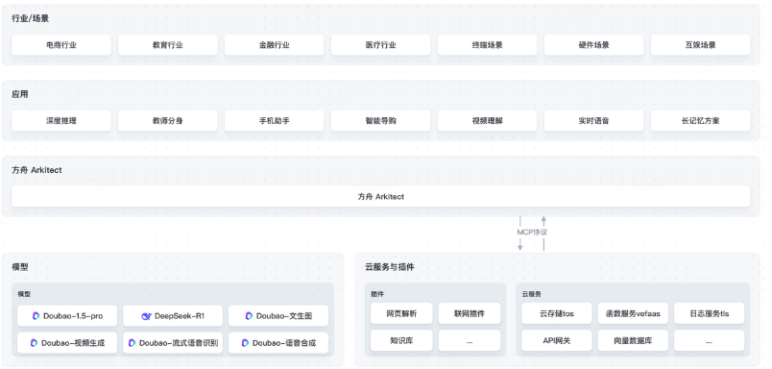Image resolution: width=772 pixels, height=369 pixels.
Task: Open the 日志服务tls service card
Action: click(x=709, y=313)
